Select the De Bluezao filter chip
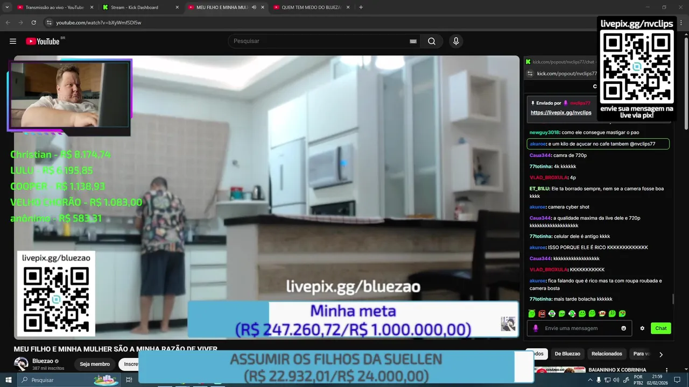The height and width of the screenshot is (387, 689). [567, 354]
